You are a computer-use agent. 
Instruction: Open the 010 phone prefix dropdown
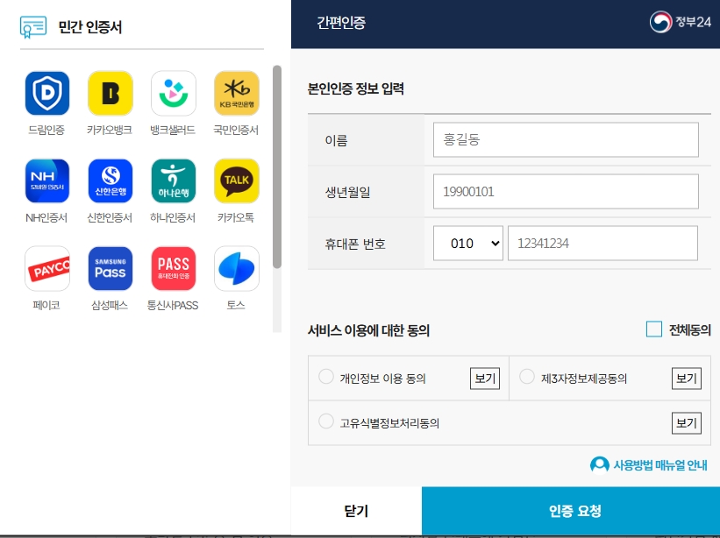point(468,243)
